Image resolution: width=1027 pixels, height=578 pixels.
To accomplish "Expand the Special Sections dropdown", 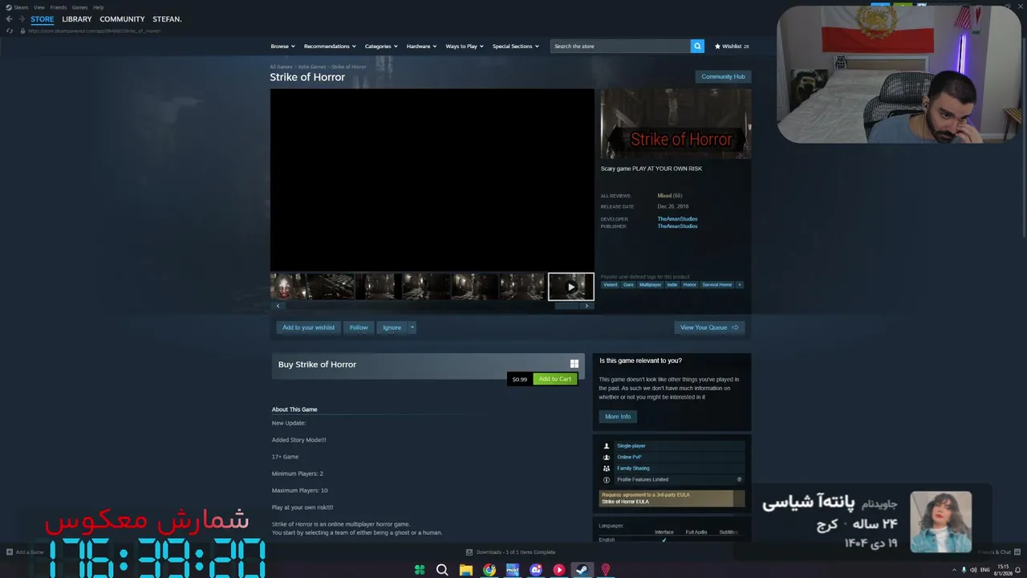I will coord(515,47).
